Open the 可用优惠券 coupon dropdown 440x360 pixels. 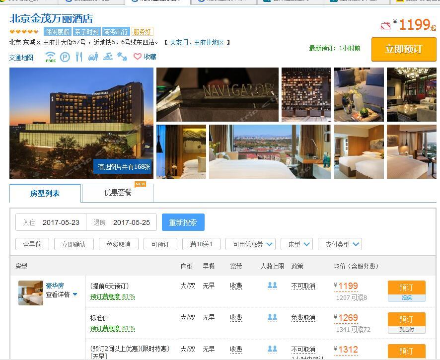coord(250,244)
